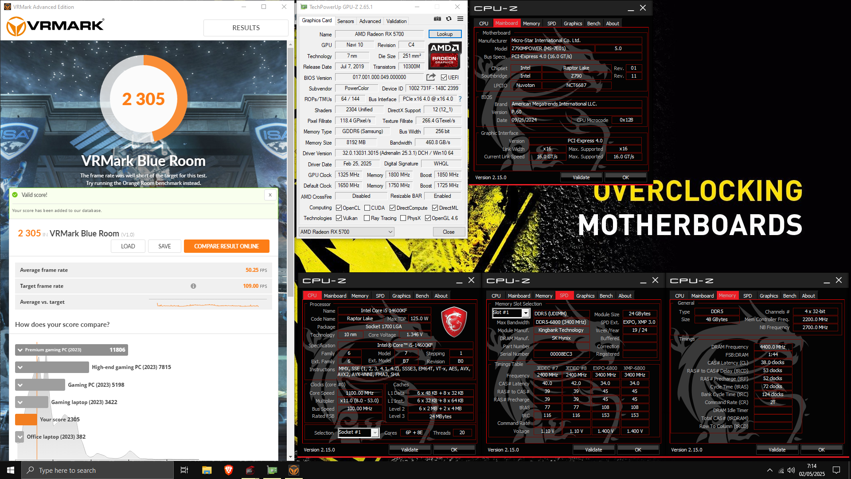Screen dimensions: 851x479
Task: Click Validate in the Mainboard CPU-Z window
Action: [581, 177]
